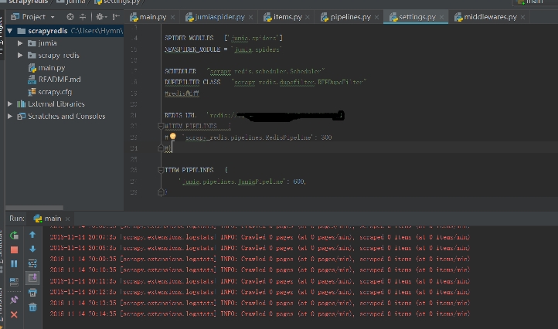Screen dimensions: 558x329
Task: Toggle scroll to end in Run console
Action: (32, 278)
